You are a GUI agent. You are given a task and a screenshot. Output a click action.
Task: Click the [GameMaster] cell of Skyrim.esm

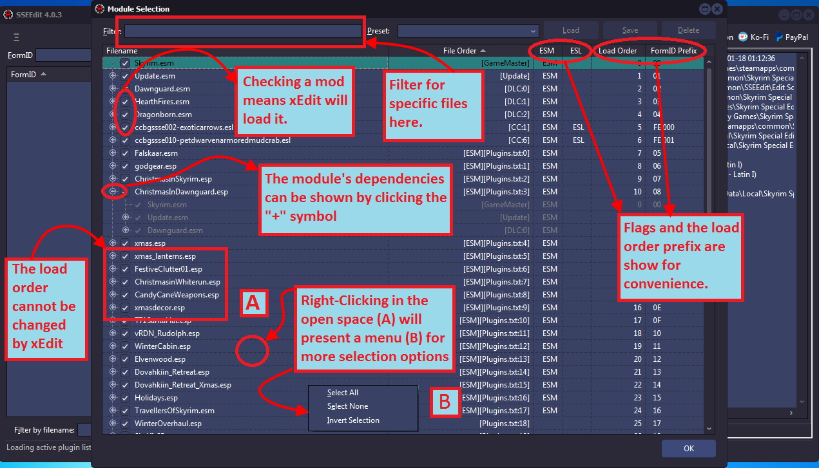(505, 63)
